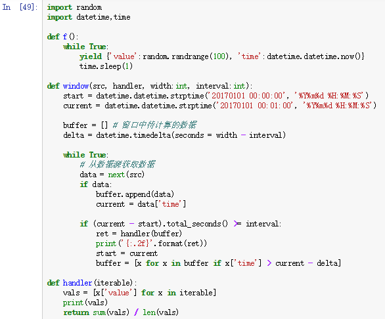Click 'data = next(src)' line
Viewport: 385px width, 319px height.
pyautogui.click(x=112, y=175)
